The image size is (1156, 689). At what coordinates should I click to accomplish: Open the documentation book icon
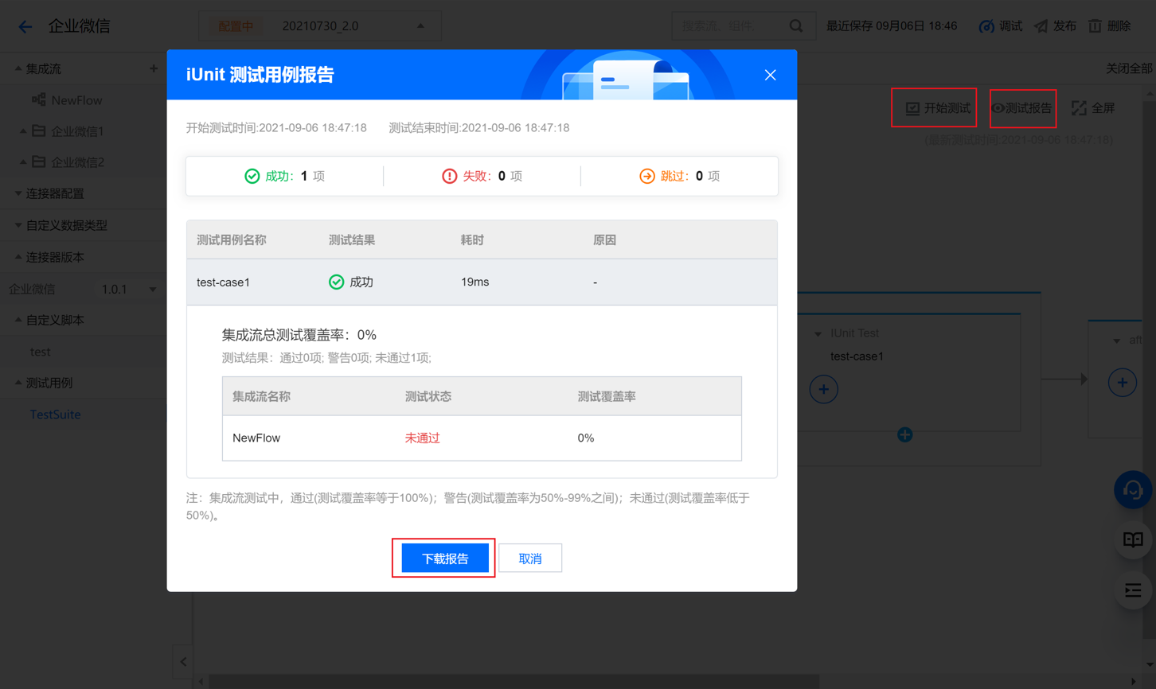[1133, 540]
